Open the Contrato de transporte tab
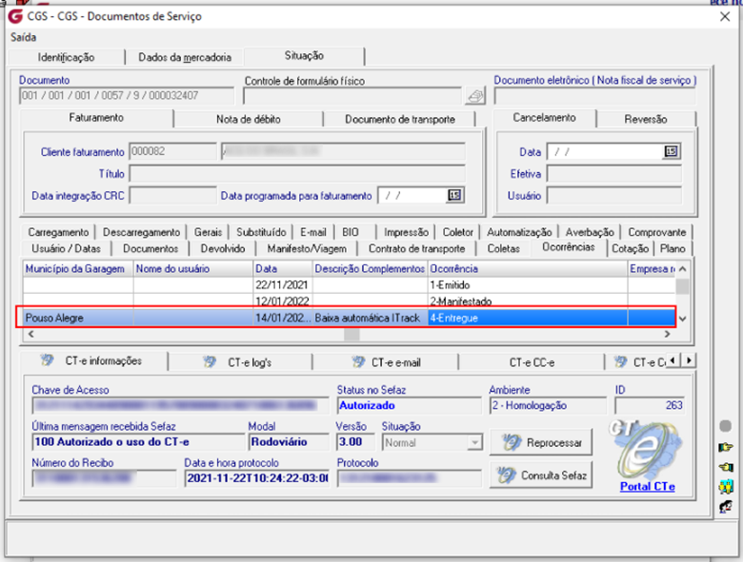Screen dimensions: 743x562 click(x=416, y=249)
